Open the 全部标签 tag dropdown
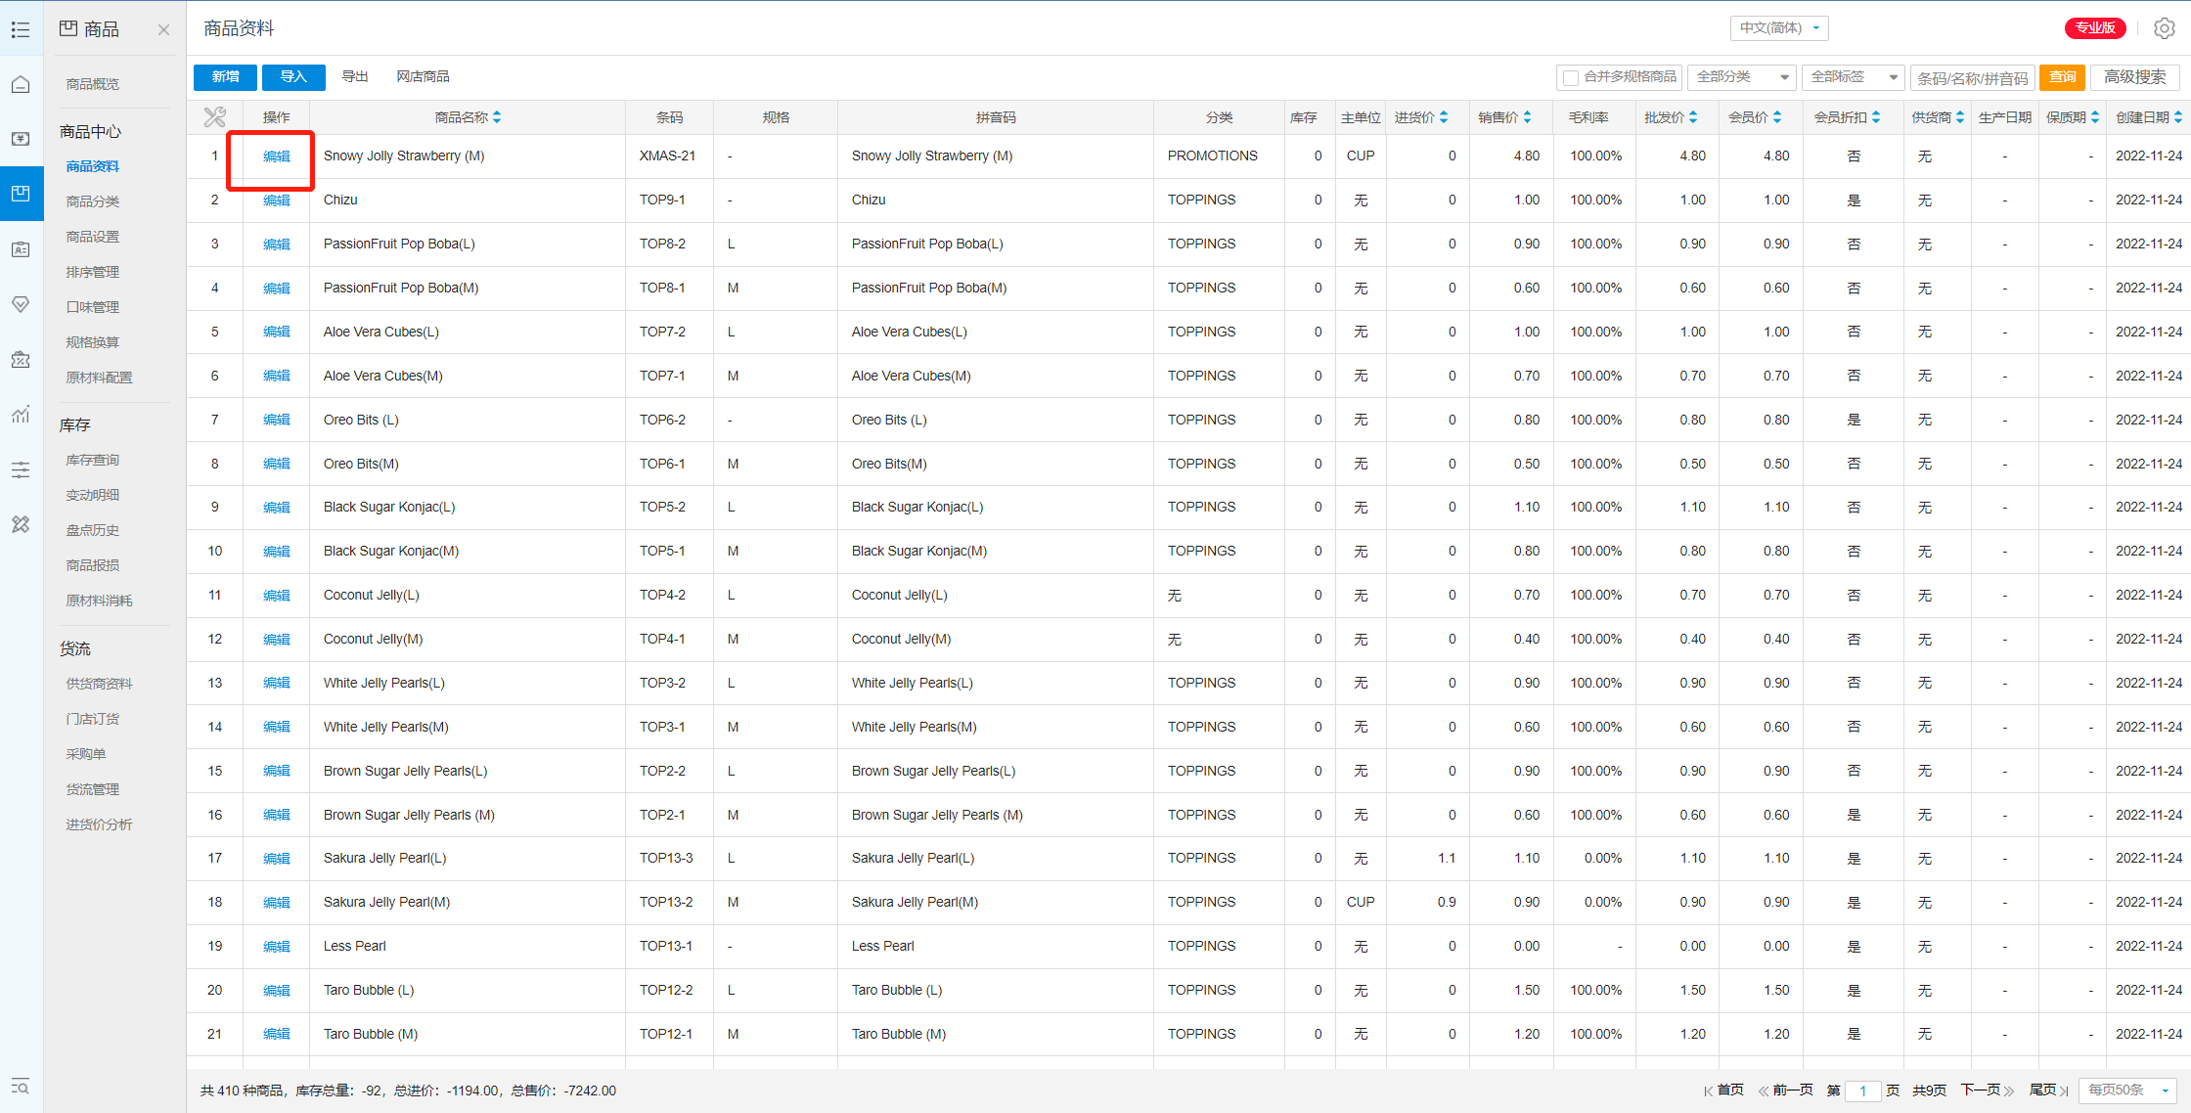Screen dimensions: 2191x1113 (x=1854, y=77)
